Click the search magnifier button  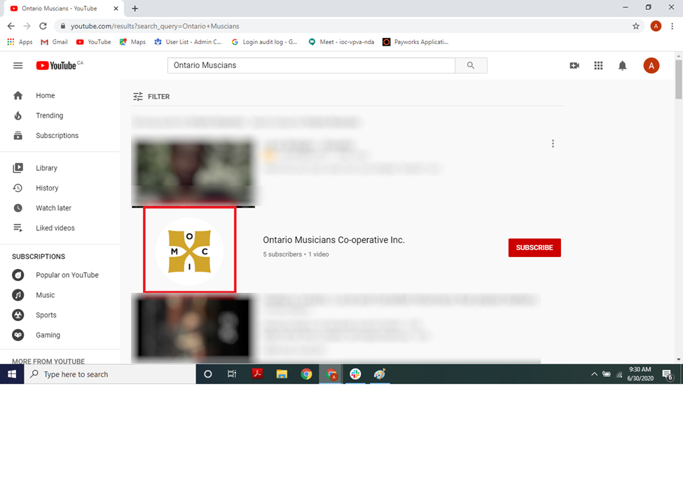point(471,65)
